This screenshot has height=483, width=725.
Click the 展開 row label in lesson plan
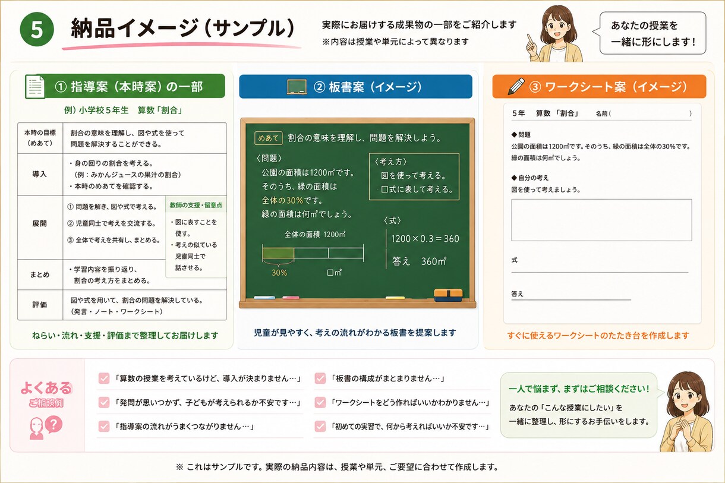click(40, 225)
